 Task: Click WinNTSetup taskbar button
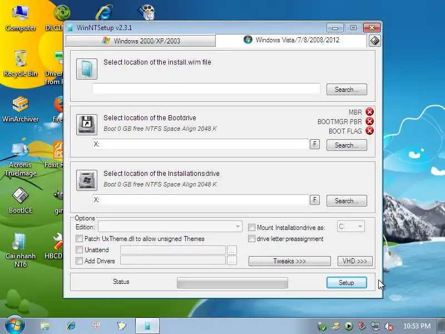click(147, 326)
